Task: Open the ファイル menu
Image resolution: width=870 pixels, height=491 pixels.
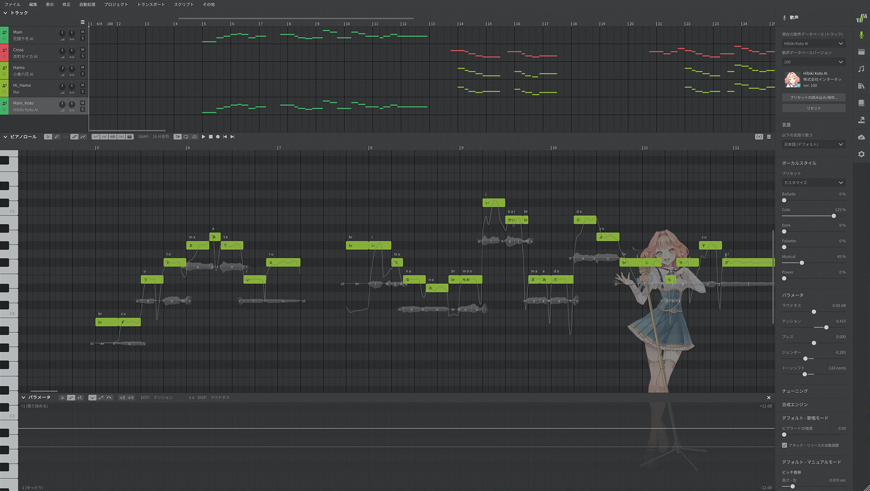Action: [12, 5]
